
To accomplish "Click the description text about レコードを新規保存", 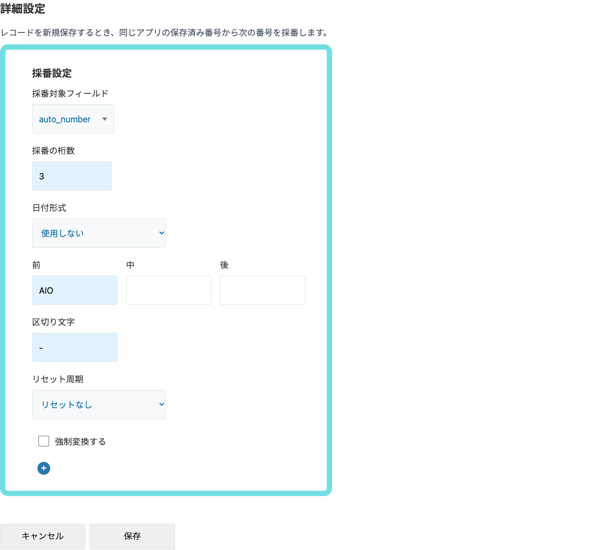I will (166, 33).
